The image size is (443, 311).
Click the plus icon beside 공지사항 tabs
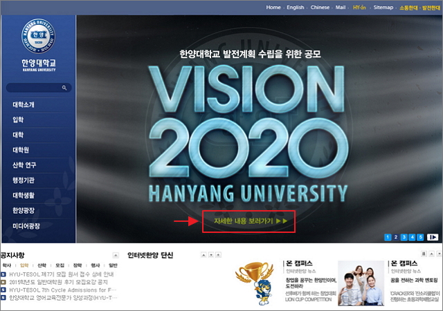pos(115,255)
